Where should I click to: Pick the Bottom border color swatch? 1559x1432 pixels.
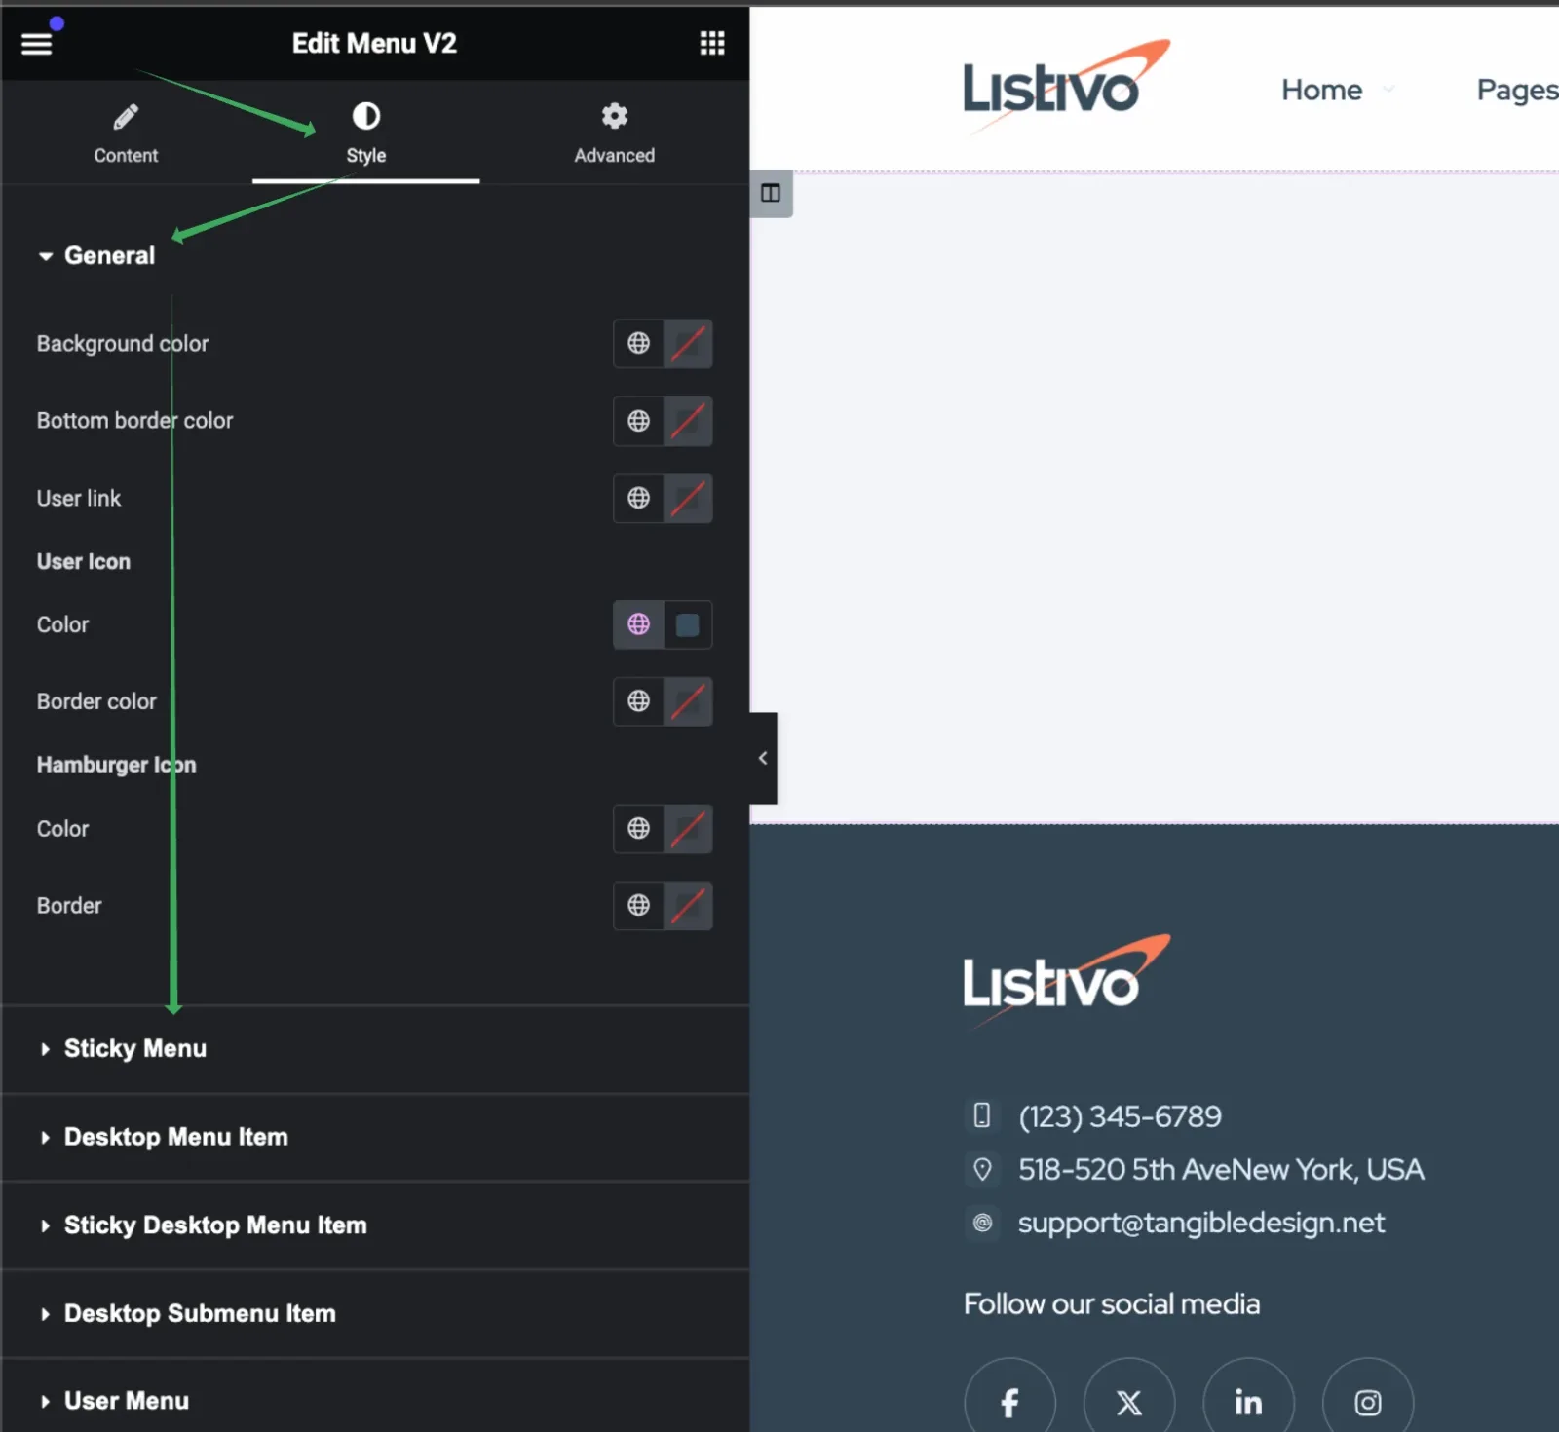click(688, 421)
